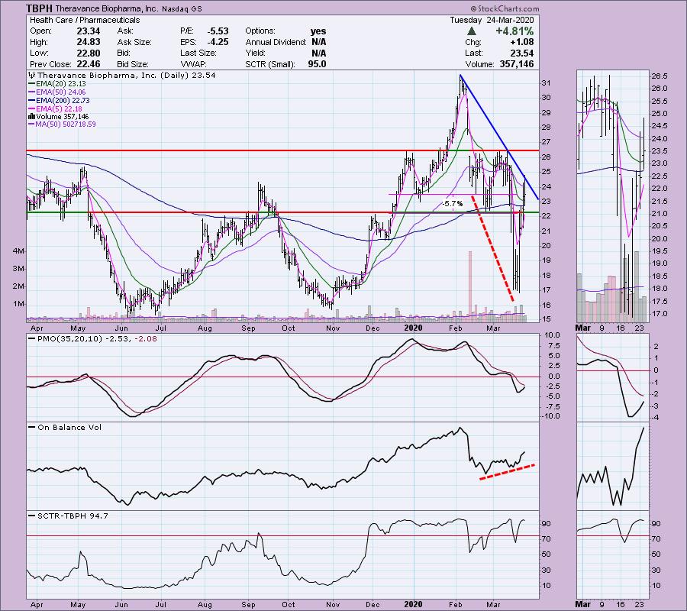Click the High value '24.83'
Image resolution: width=687 pixels, height=611 pixels.
coord(89,42)
